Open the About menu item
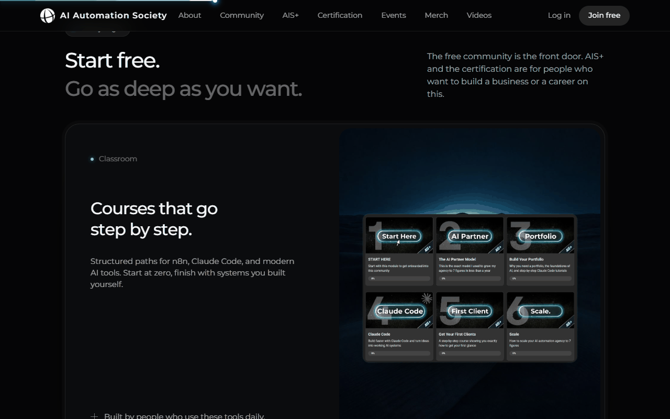 (x=189, y=15)
